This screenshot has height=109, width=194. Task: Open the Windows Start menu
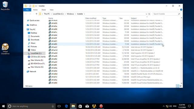pos(3,106)
